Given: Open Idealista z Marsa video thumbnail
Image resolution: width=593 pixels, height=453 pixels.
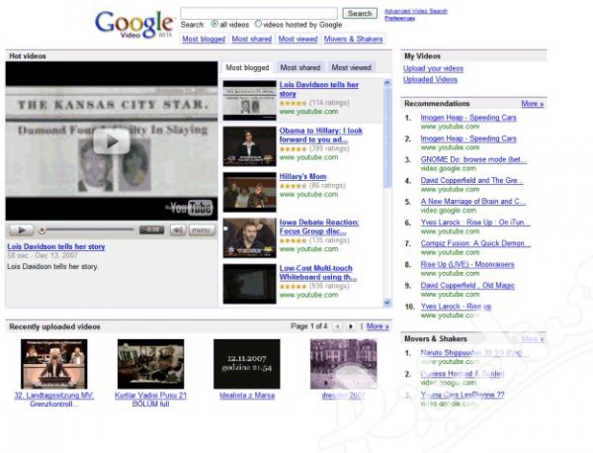Looking at the screenshot, I should pyautogui.click(x=247, y=364).
